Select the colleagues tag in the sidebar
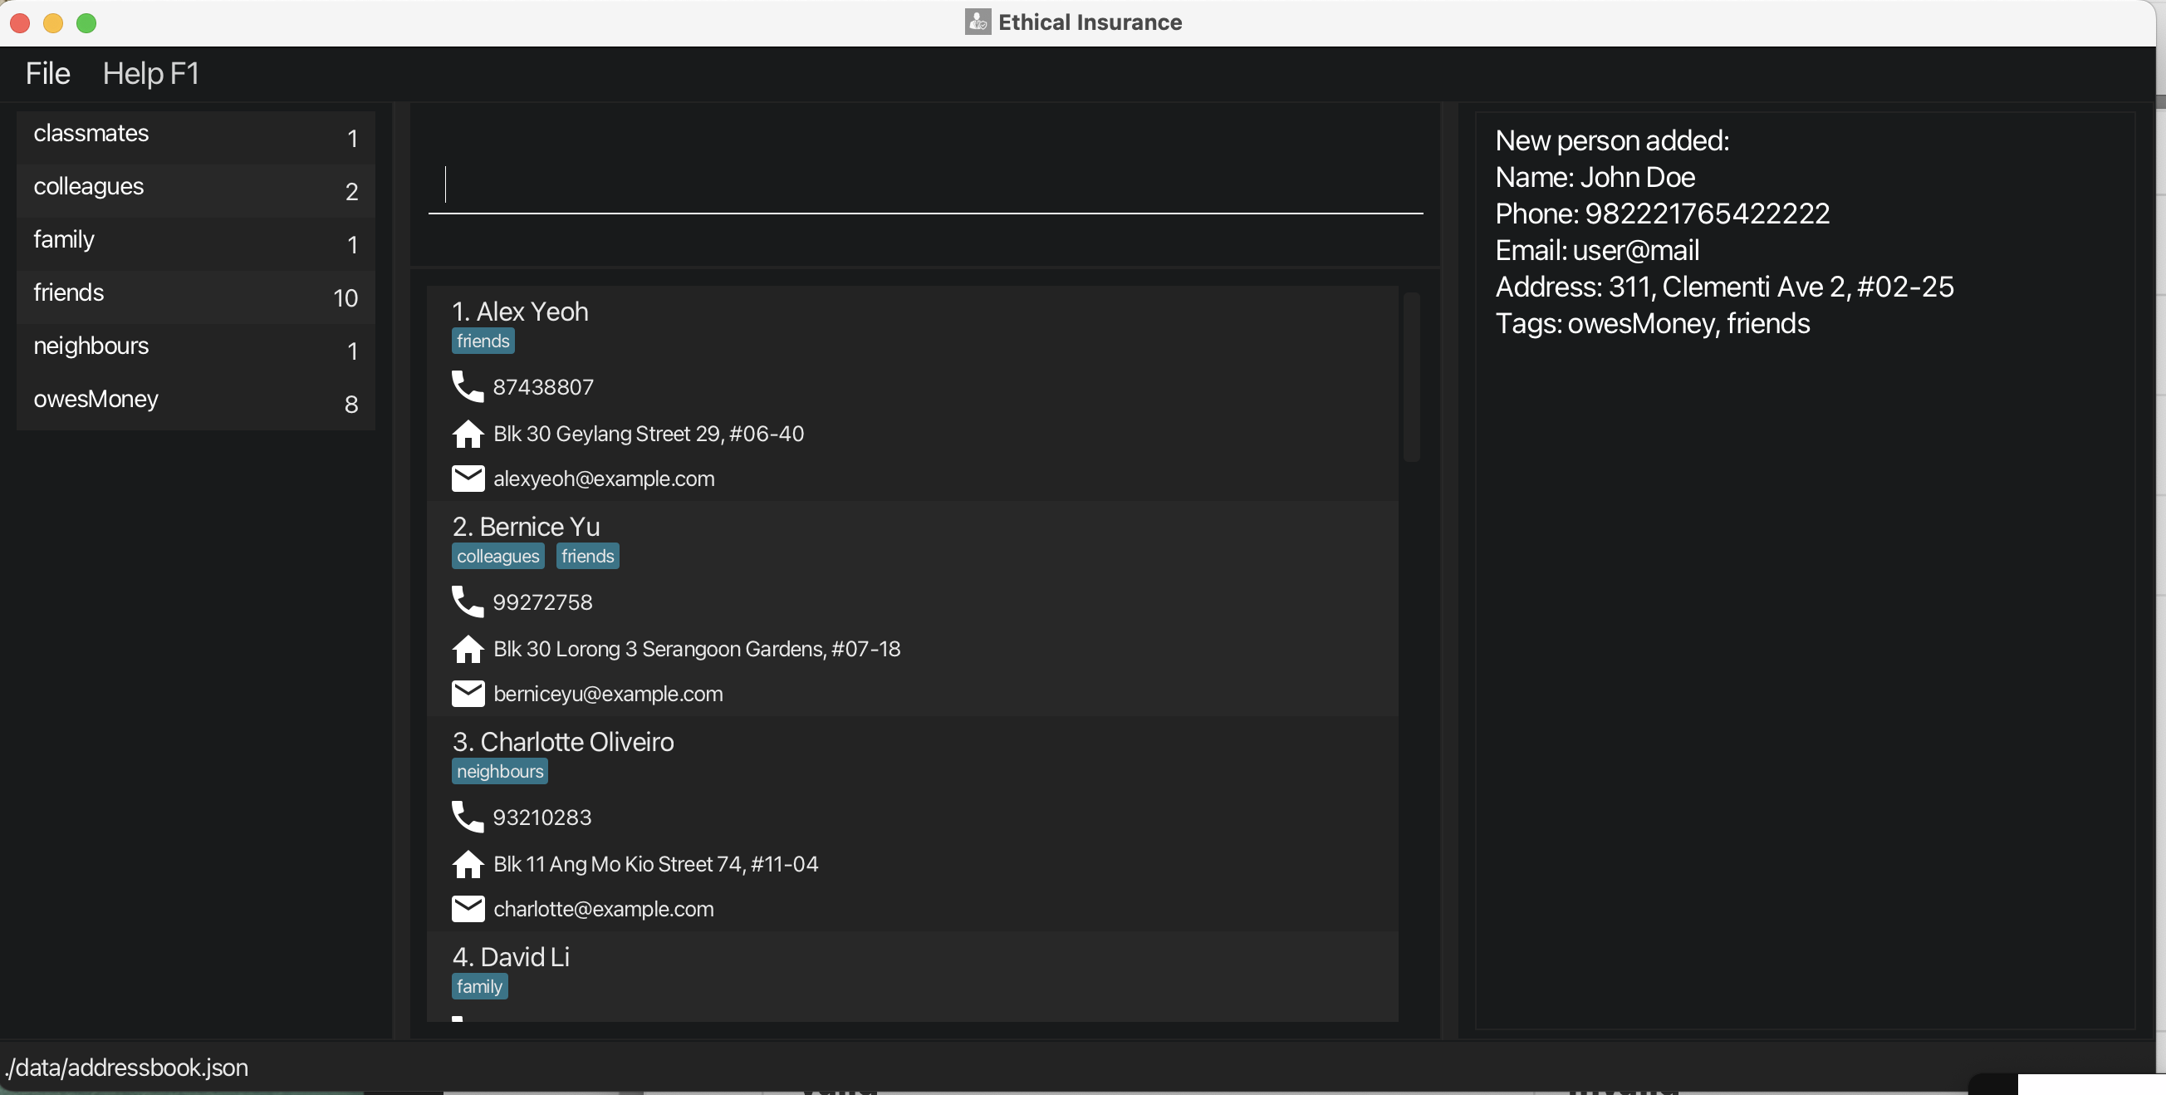Screen dimensions: 2166x1095 [x=88, y=186]
